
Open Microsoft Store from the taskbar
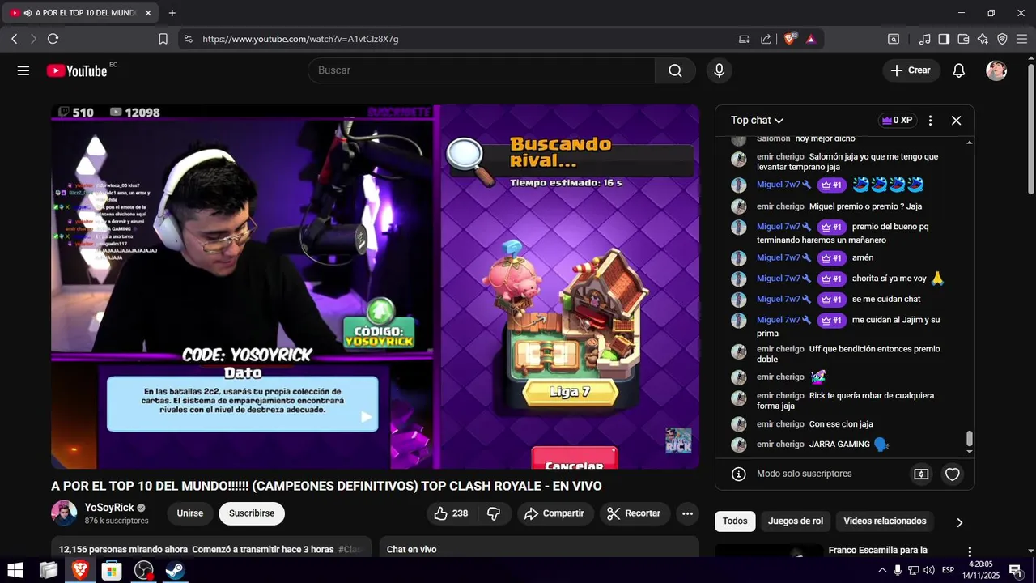pyautogui.click(x=112, y=571)
